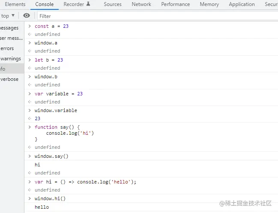Focus the Filter input field
Screen dimensions: 278x213
[x=158, y=16]
